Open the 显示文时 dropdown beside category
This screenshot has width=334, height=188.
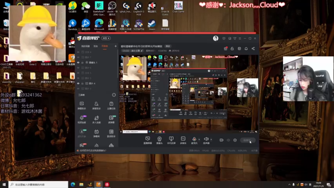[150, 51]
